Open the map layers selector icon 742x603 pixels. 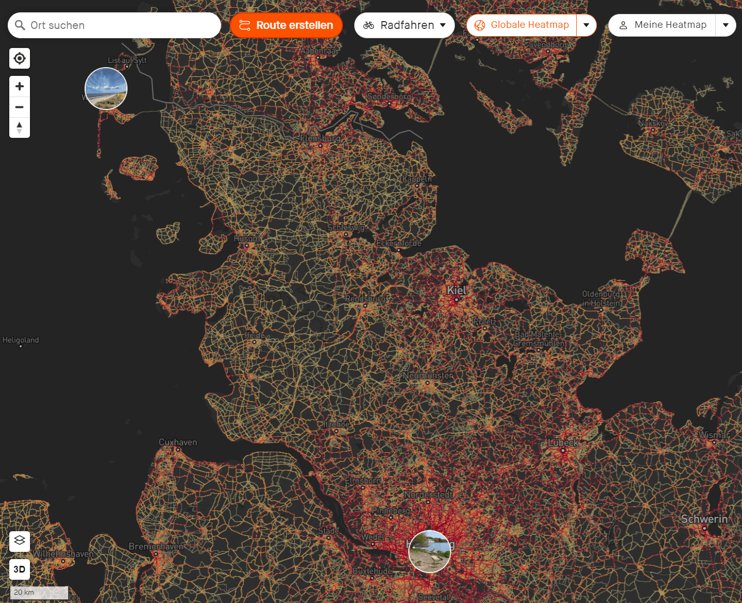[x=19, y=541]
